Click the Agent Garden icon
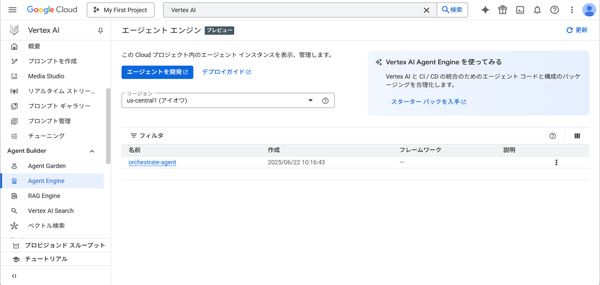The width and height of the screenshot is (600, 285). 14,166
